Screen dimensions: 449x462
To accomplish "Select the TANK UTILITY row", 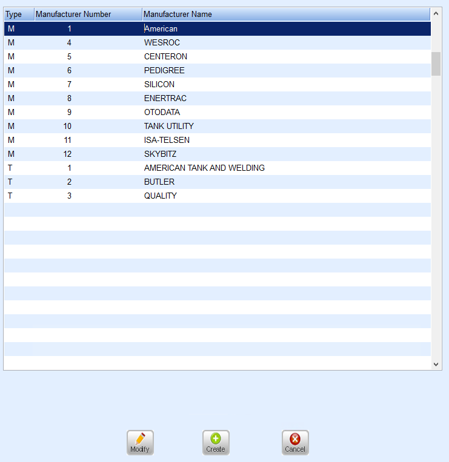I will (218, 126).
